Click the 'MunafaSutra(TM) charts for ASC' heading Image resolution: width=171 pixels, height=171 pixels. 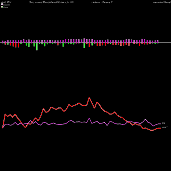pos(58,2)
